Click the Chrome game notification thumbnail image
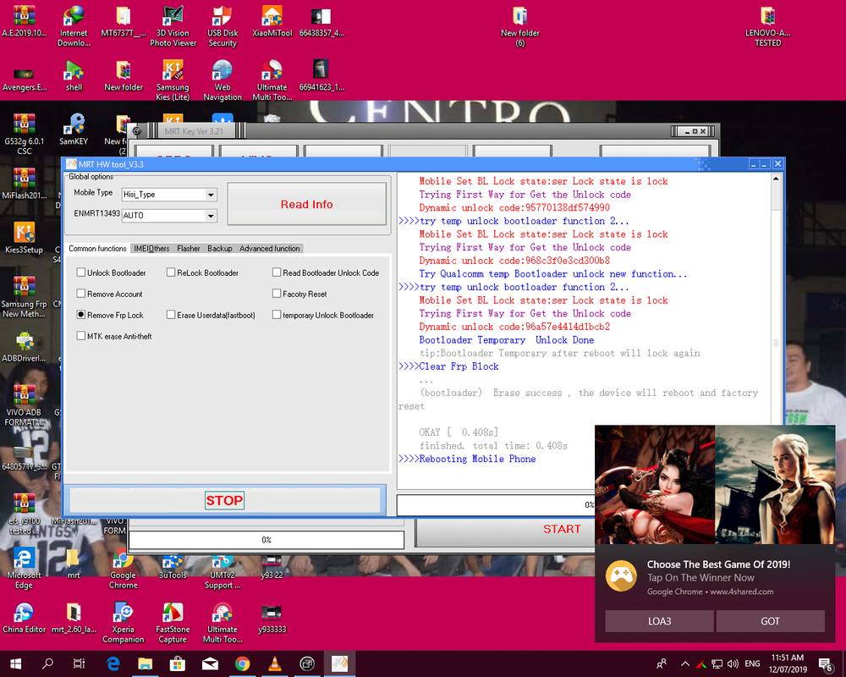This screenshot has height=677, width=846. click(x=715, y=484)
